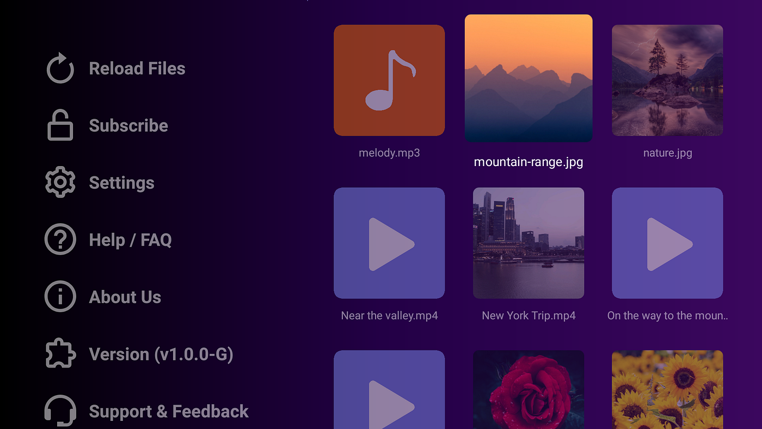The image size is (762, 429).
Task: Open the melody.mp3 music note tile
Action: [389, 80]
